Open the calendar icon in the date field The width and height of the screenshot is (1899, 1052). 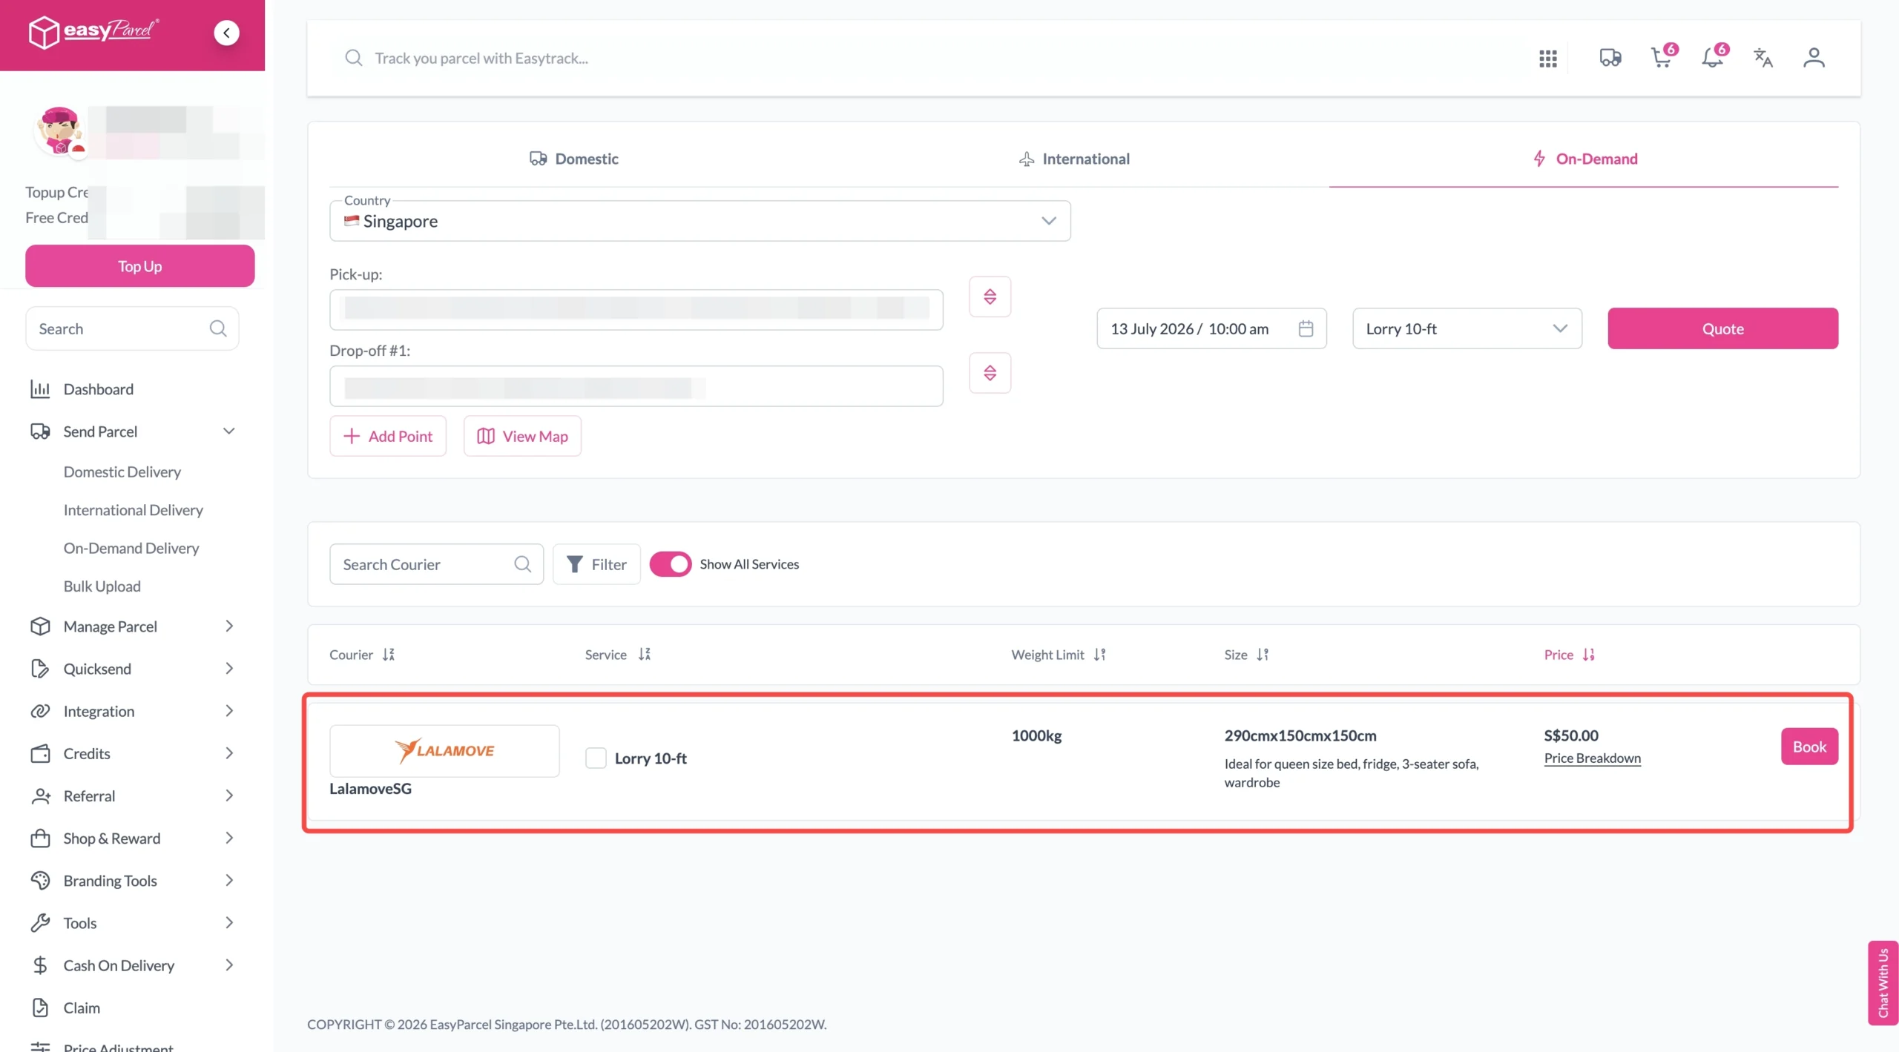1306,328
